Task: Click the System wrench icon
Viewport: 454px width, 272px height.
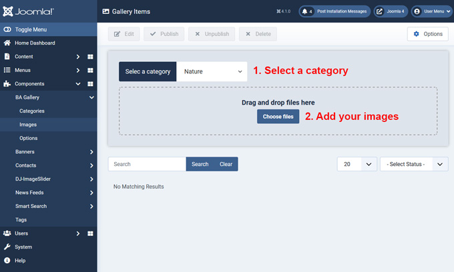Action: (x=7, y=247)
